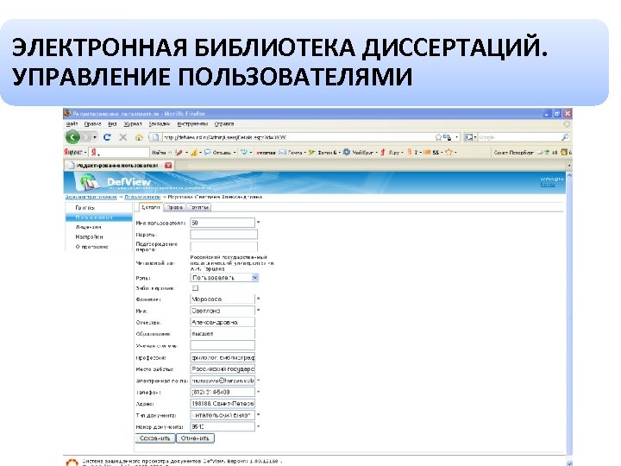The image size is (621, 466).
Task: Switch to the Права tab
Action: coord(174,207)
